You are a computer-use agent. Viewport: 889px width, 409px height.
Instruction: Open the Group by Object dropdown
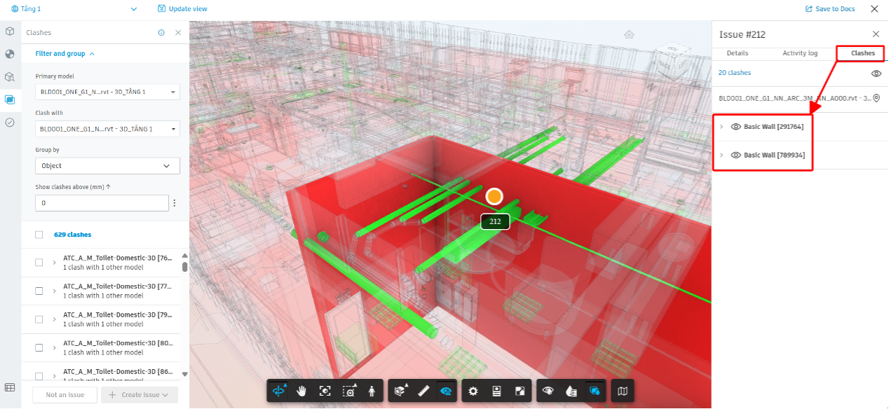[107, 166]
